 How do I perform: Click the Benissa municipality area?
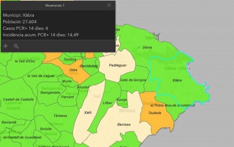[124, 125]
